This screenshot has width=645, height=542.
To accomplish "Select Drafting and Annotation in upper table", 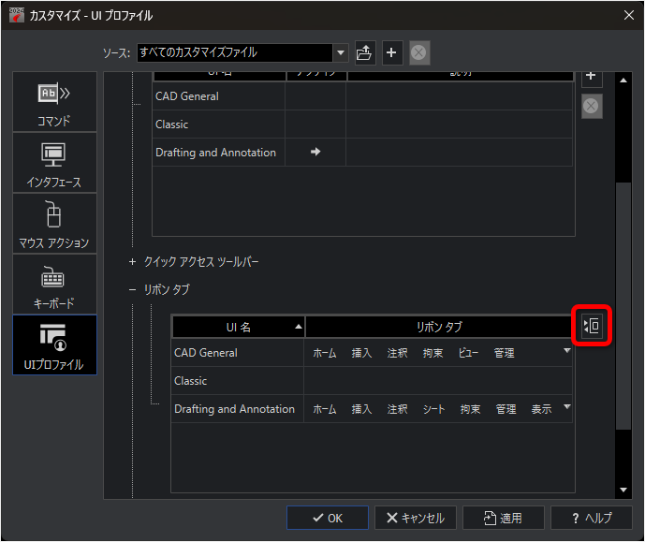I will (x=362, y=153).
